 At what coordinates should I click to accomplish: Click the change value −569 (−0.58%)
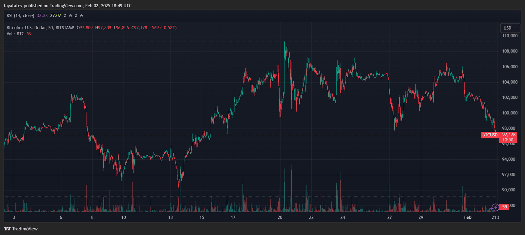point(163,28)
